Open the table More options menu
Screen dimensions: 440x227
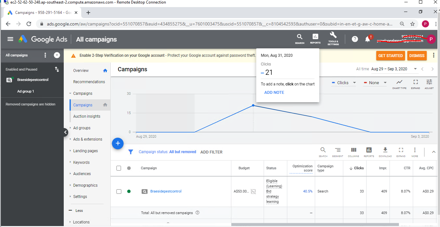(415, 152)
